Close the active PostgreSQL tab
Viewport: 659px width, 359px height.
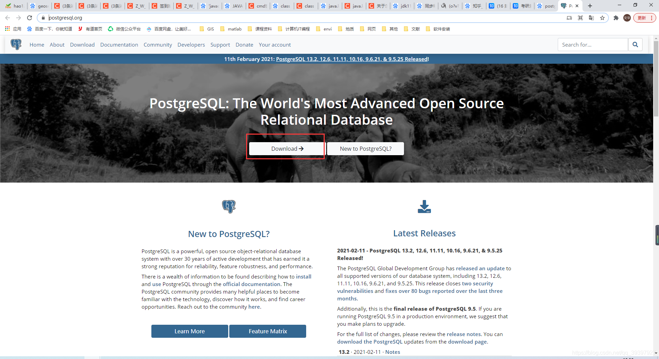click(x=577, y=6)
